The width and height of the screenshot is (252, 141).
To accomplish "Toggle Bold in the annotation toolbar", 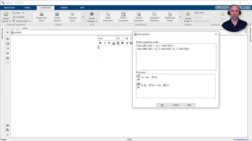I will click(x=100, y=43).
